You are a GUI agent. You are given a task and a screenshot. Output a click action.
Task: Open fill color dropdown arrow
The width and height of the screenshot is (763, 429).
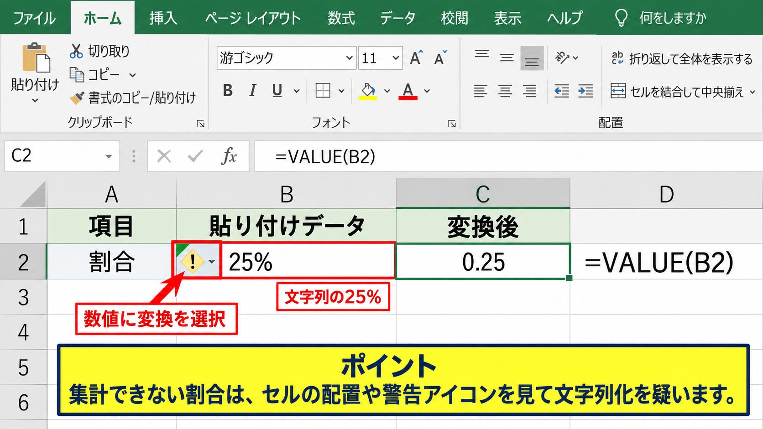click(387, 91)
